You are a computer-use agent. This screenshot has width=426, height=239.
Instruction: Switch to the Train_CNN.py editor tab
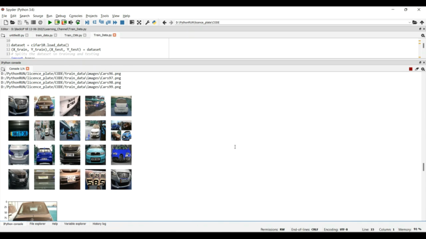[73, 35]
